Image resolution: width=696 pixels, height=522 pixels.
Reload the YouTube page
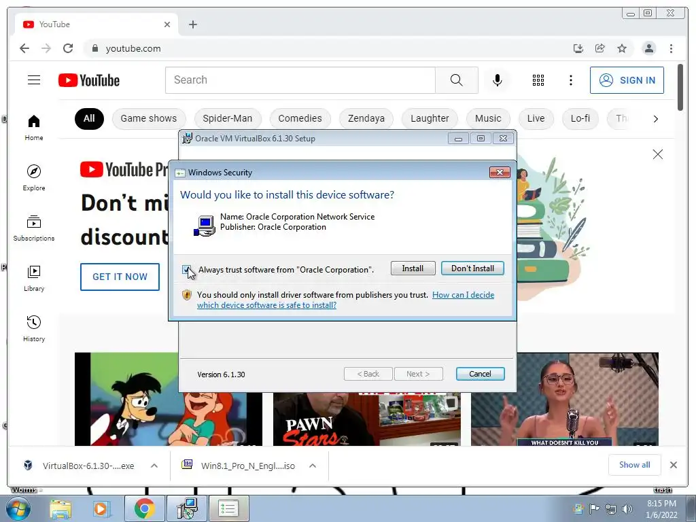click(x=68, y=48)
